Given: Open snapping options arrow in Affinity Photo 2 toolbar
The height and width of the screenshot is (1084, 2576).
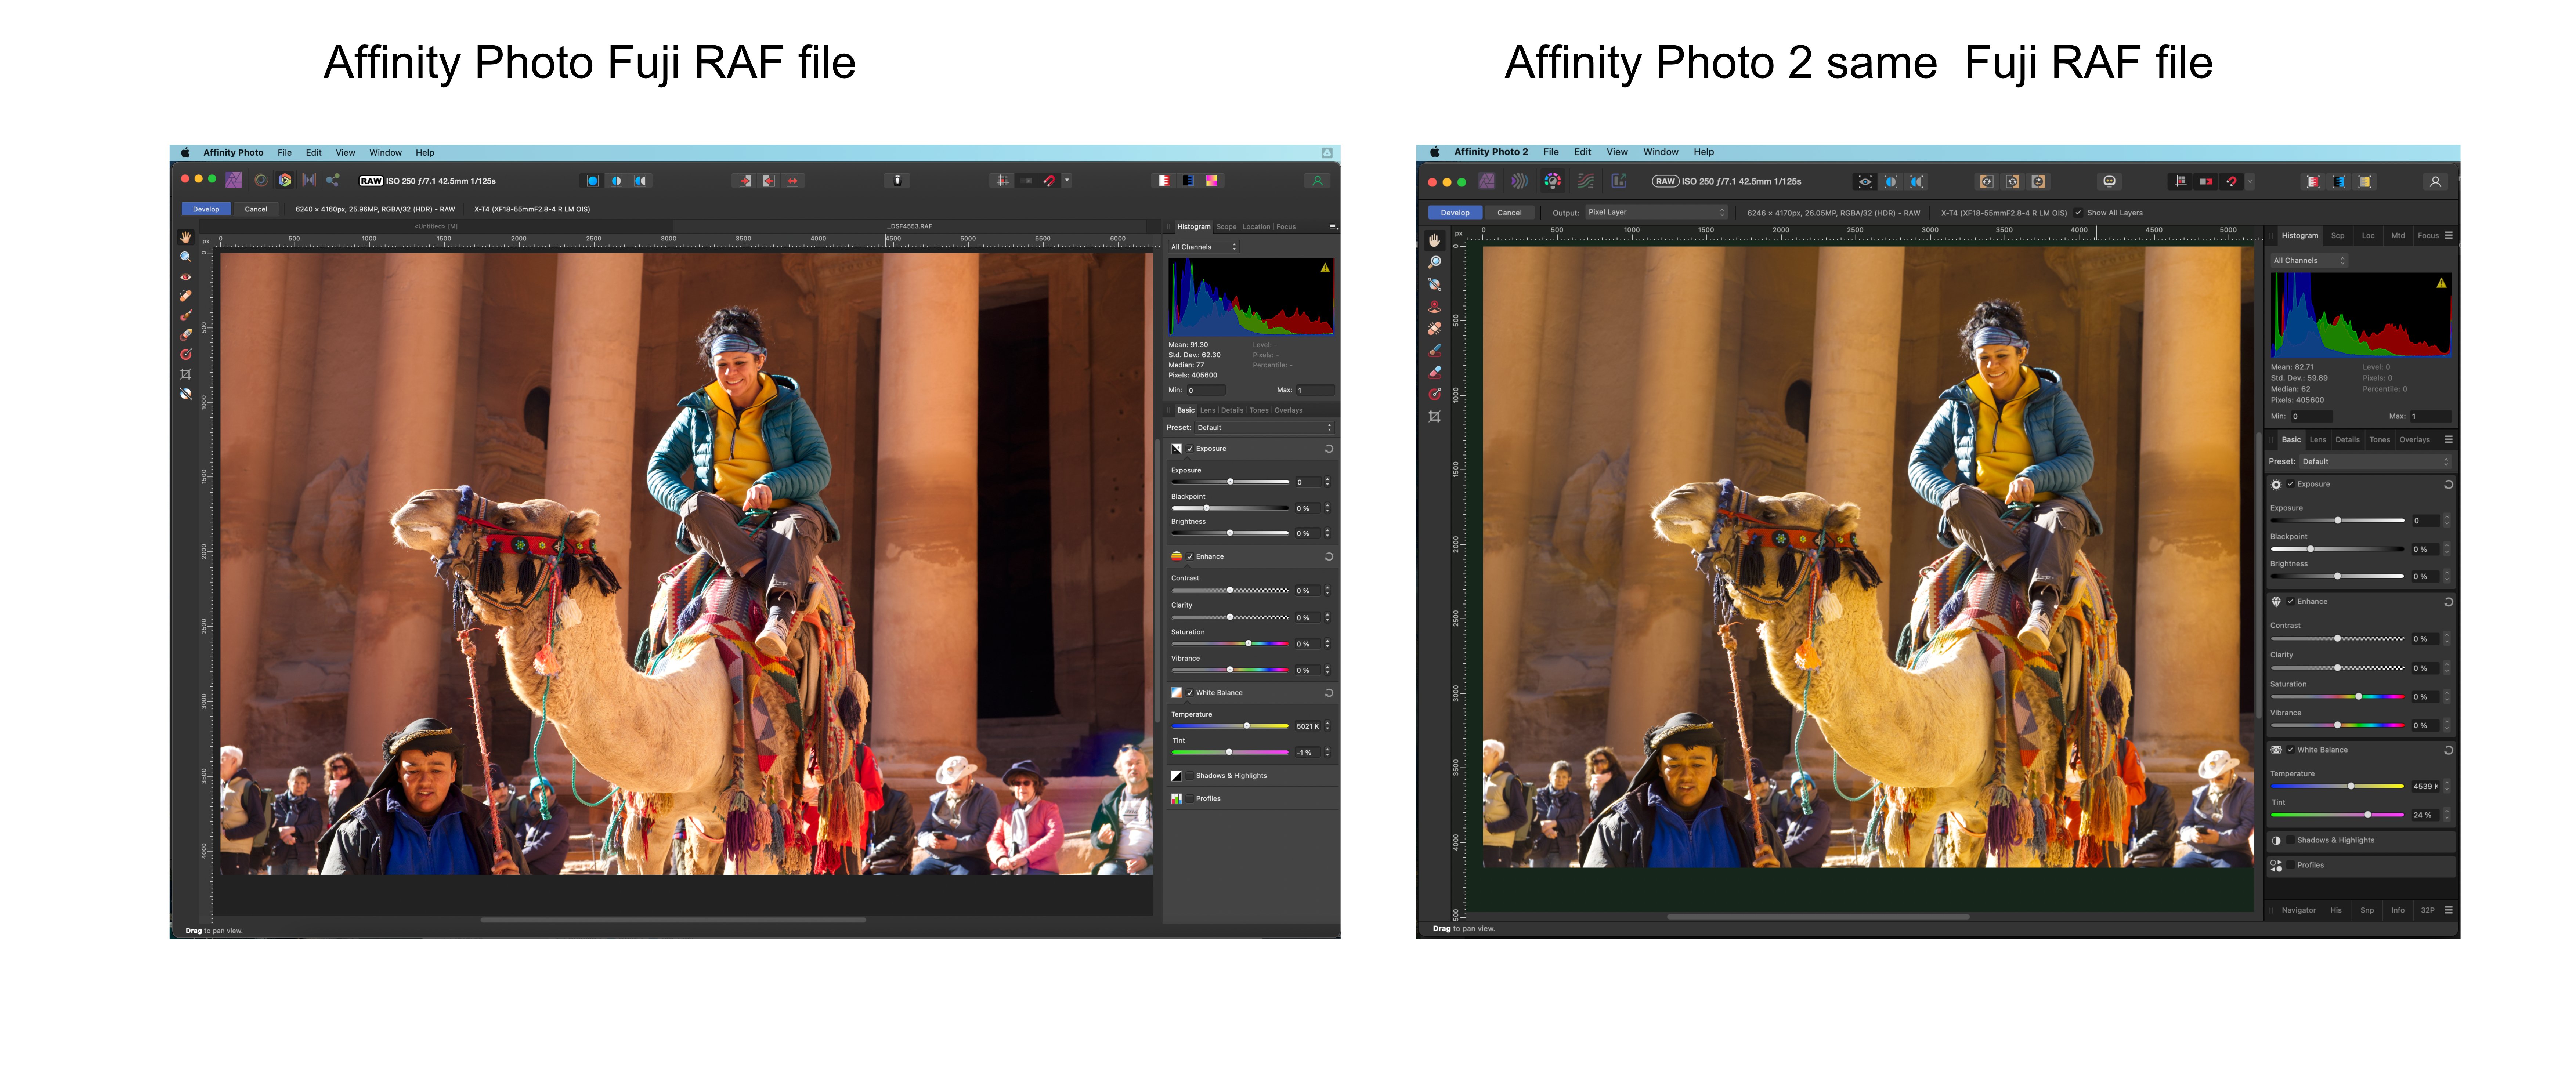Looking at the screenshot, I should click(2250, 182).
